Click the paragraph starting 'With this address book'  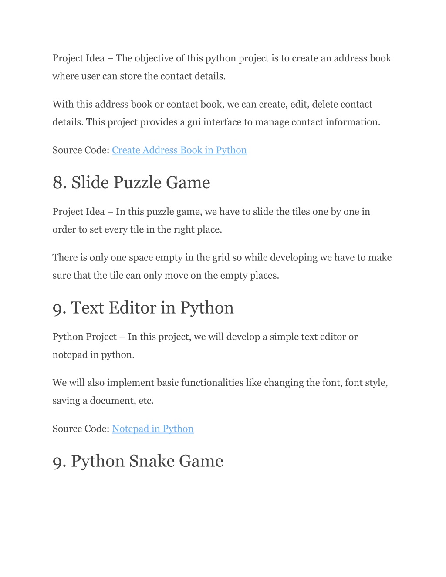tap(212, 105)
